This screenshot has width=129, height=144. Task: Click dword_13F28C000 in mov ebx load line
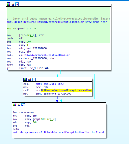coord(60,94)
